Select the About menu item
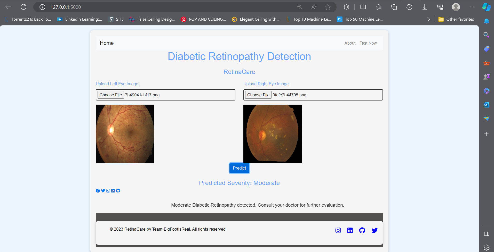The height and width of the screenshot is (252, 494). click(350, 43)
